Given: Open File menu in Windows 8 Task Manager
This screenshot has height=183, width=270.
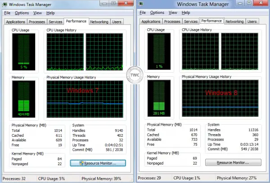Looking at the screenshot, I should point(143,13).
